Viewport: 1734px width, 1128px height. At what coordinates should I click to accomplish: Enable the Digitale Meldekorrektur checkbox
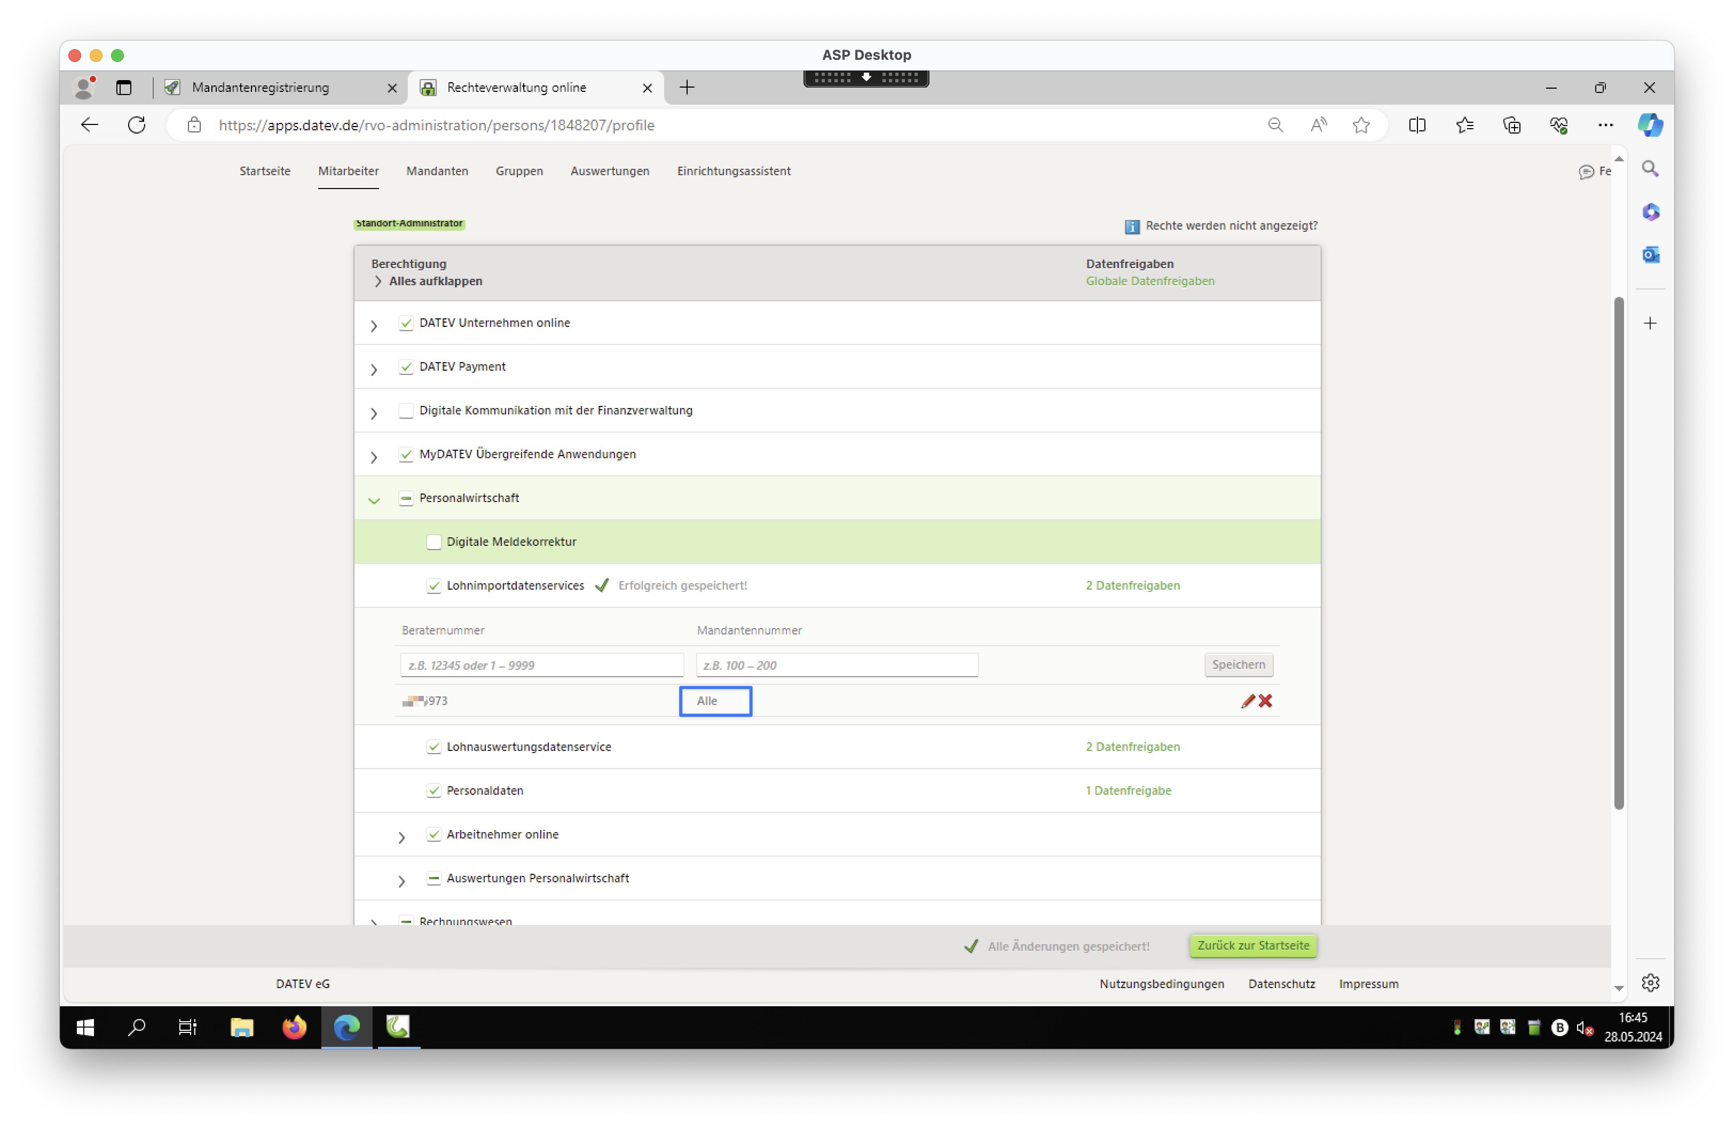click(x=433, y=542)
